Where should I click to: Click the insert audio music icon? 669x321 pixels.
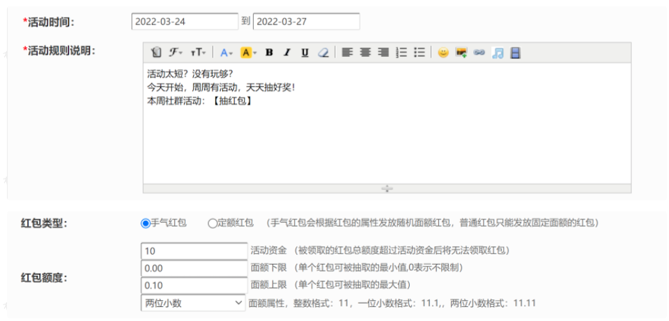tap(497, 53)
